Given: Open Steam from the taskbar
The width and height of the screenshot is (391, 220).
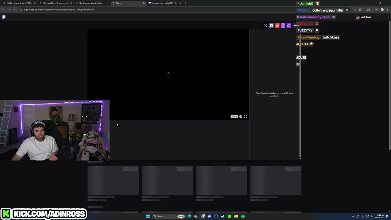Looking at the screenshot, I should (223, 216).
